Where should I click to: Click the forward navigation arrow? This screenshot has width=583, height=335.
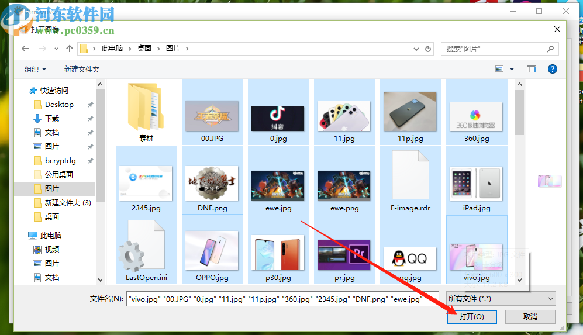(x=42, y=49)
